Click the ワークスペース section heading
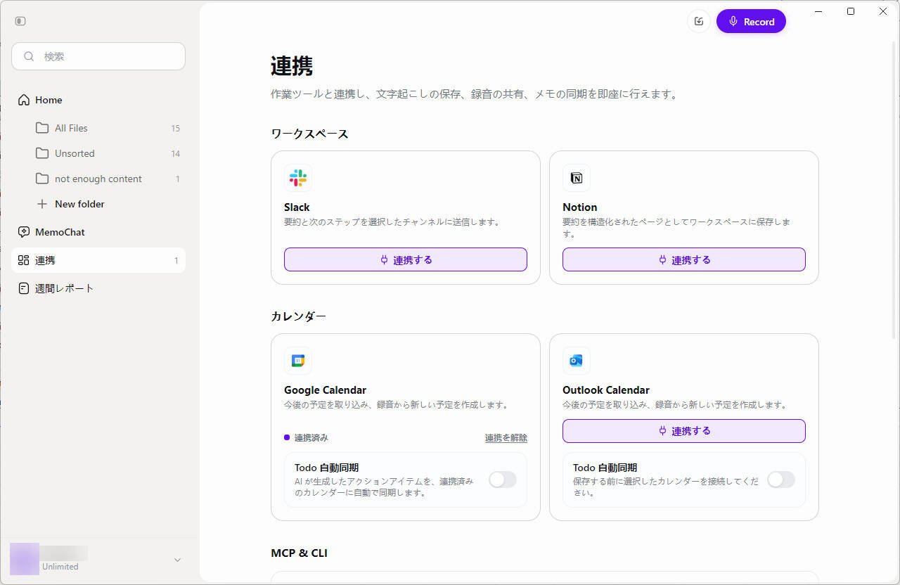The image size is (900, 585). (x=309, y=134)
